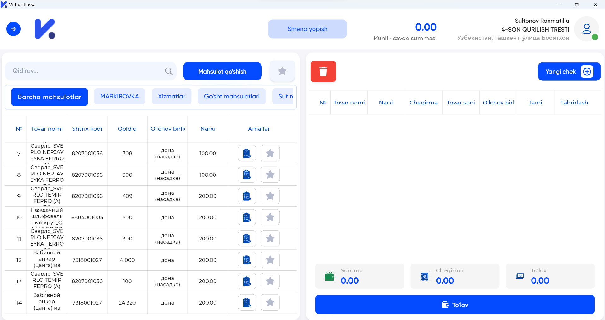Click the clipboard icon in row 10

pyautogui.click(x=247, y=217)
